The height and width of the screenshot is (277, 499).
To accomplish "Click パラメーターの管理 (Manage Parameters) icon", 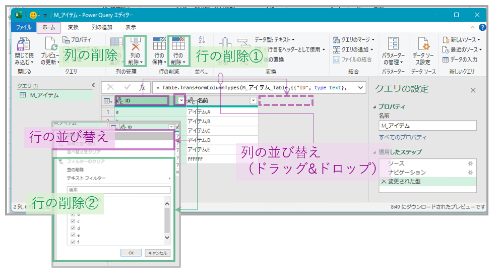I will [393, 50].
